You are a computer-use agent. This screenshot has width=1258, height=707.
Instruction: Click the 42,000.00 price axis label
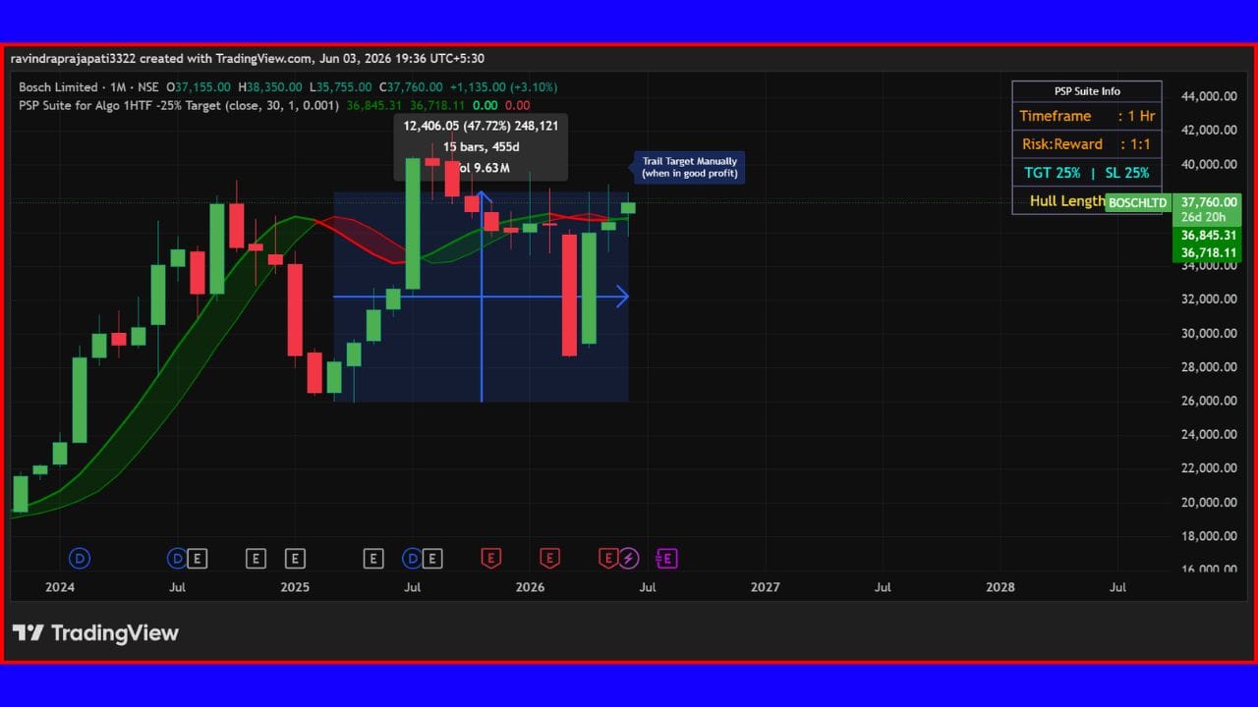click(1209, 130)
